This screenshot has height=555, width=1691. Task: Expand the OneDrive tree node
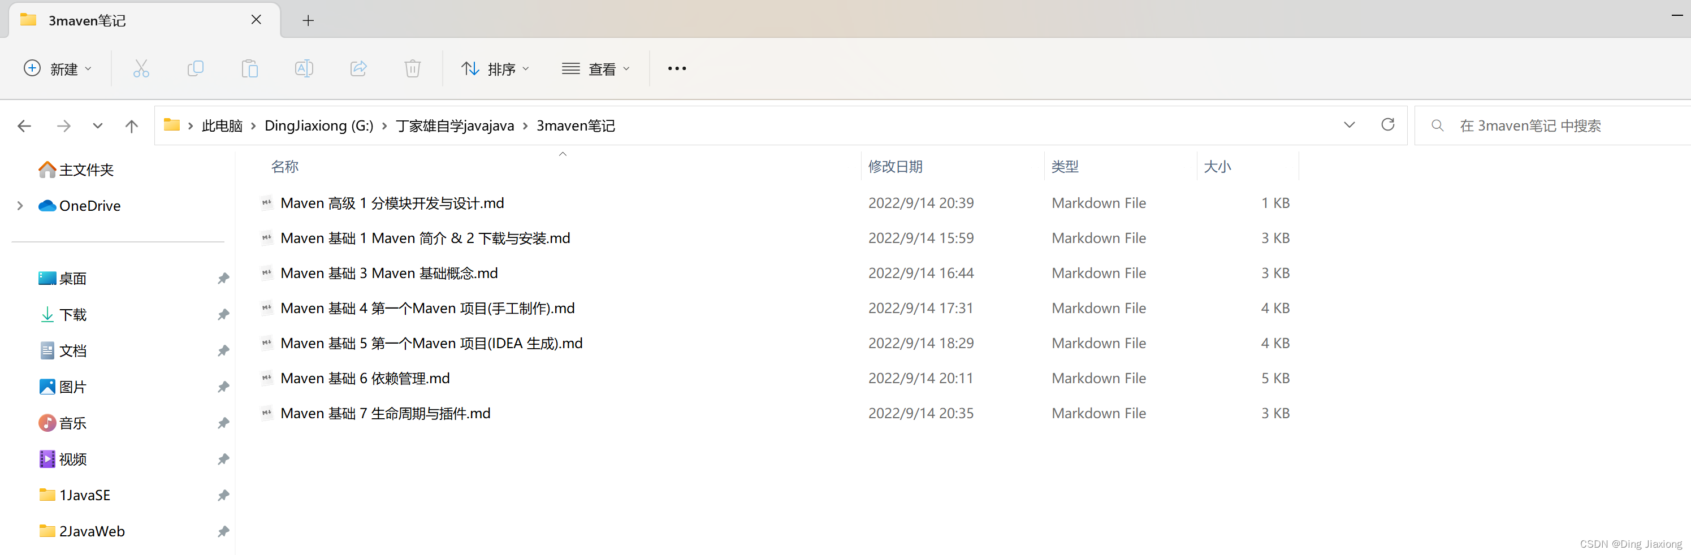[20, 206]
